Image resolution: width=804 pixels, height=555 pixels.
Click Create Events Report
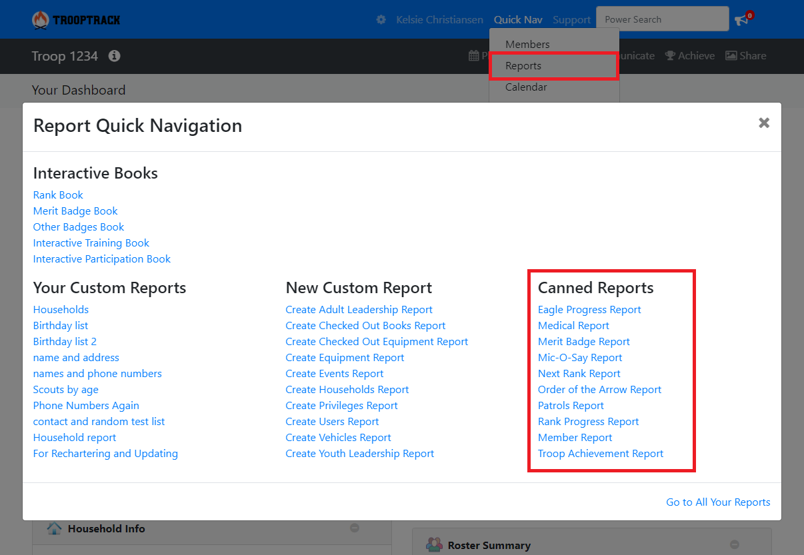tap(335, 374)
